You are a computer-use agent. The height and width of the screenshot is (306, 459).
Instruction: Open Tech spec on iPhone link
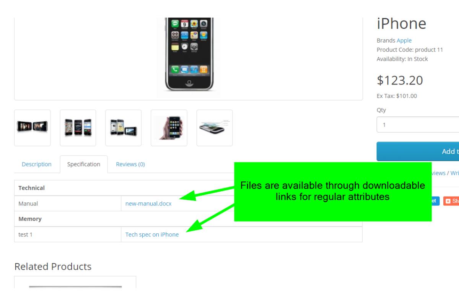(x=152, y=234)
